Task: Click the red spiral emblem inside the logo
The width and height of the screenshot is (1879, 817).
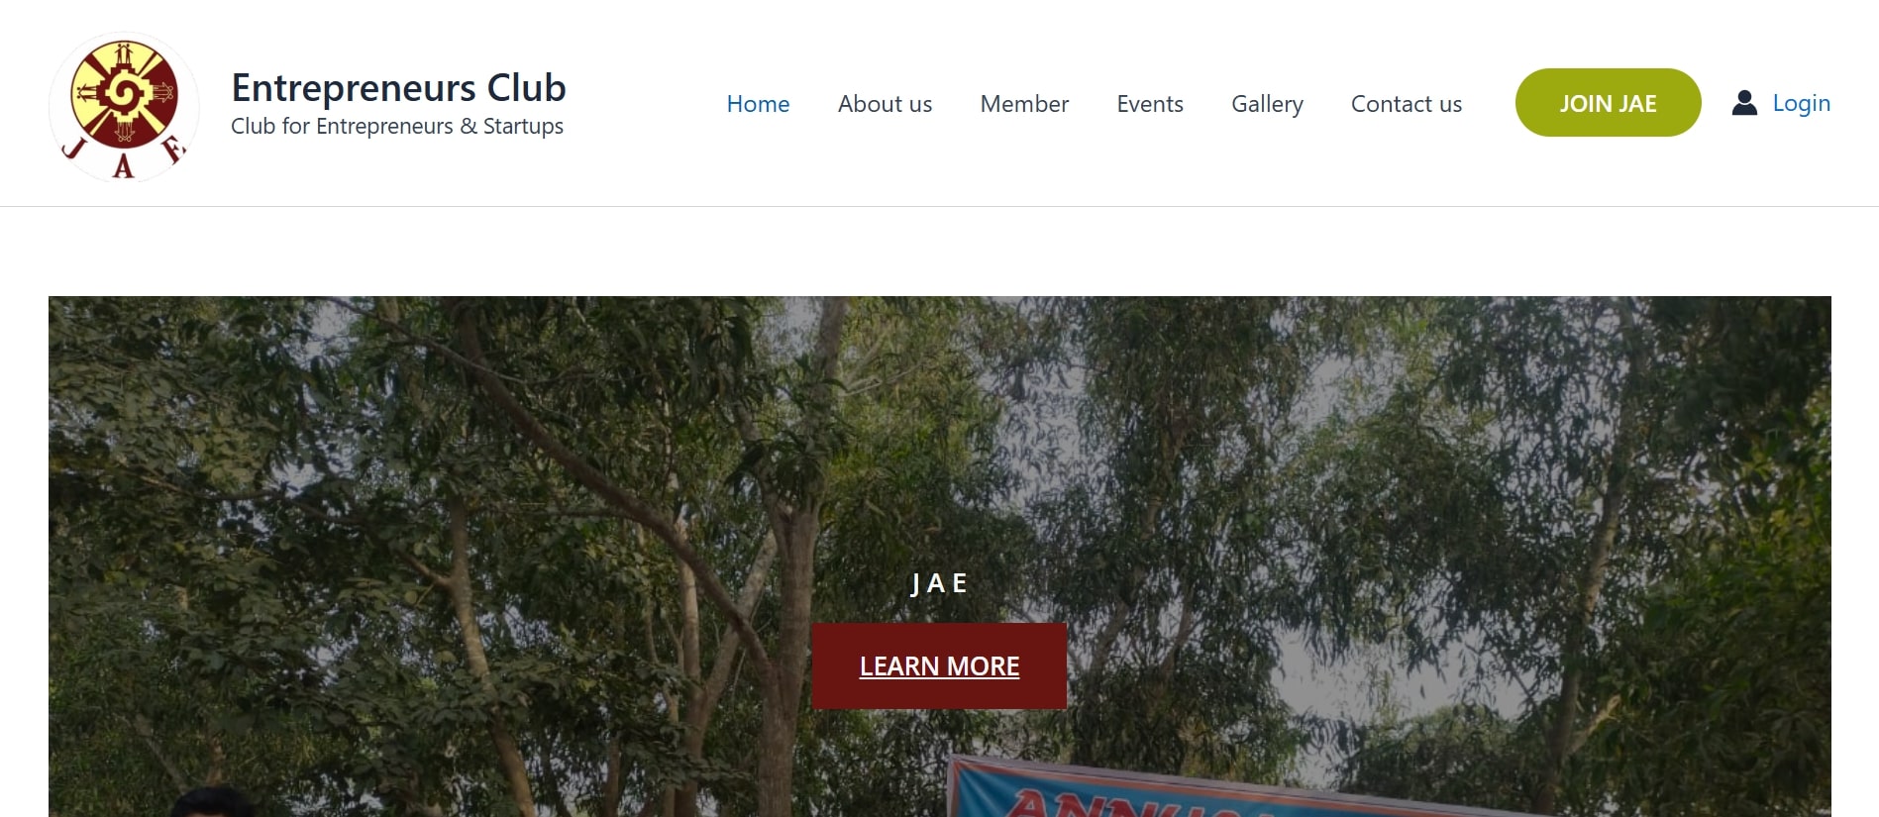Action: tap(124, 94)
